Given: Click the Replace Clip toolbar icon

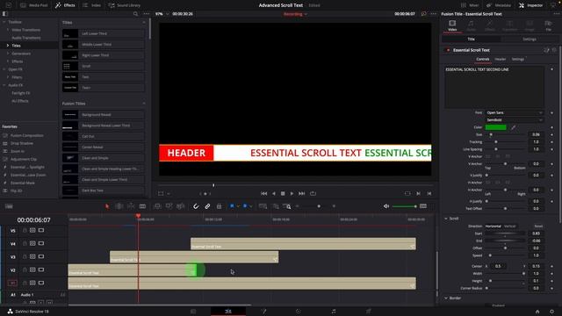Looking at the screenshot, I should [181, 206].
